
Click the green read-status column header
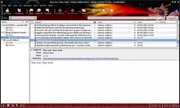[135, 22]
